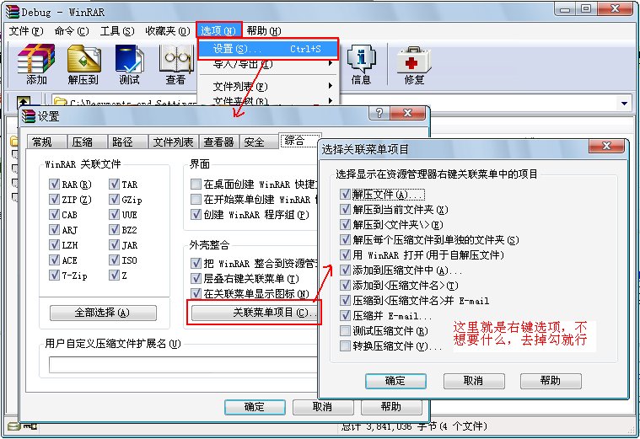This screenshot has width=640, height=439.
Task: Click the 用户自定义压缩文件扩展名 input field
Action: point(184,364)
